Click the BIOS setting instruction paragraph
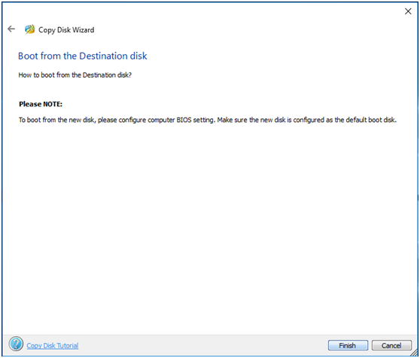 pyautogui.click(x=208, y=120)
